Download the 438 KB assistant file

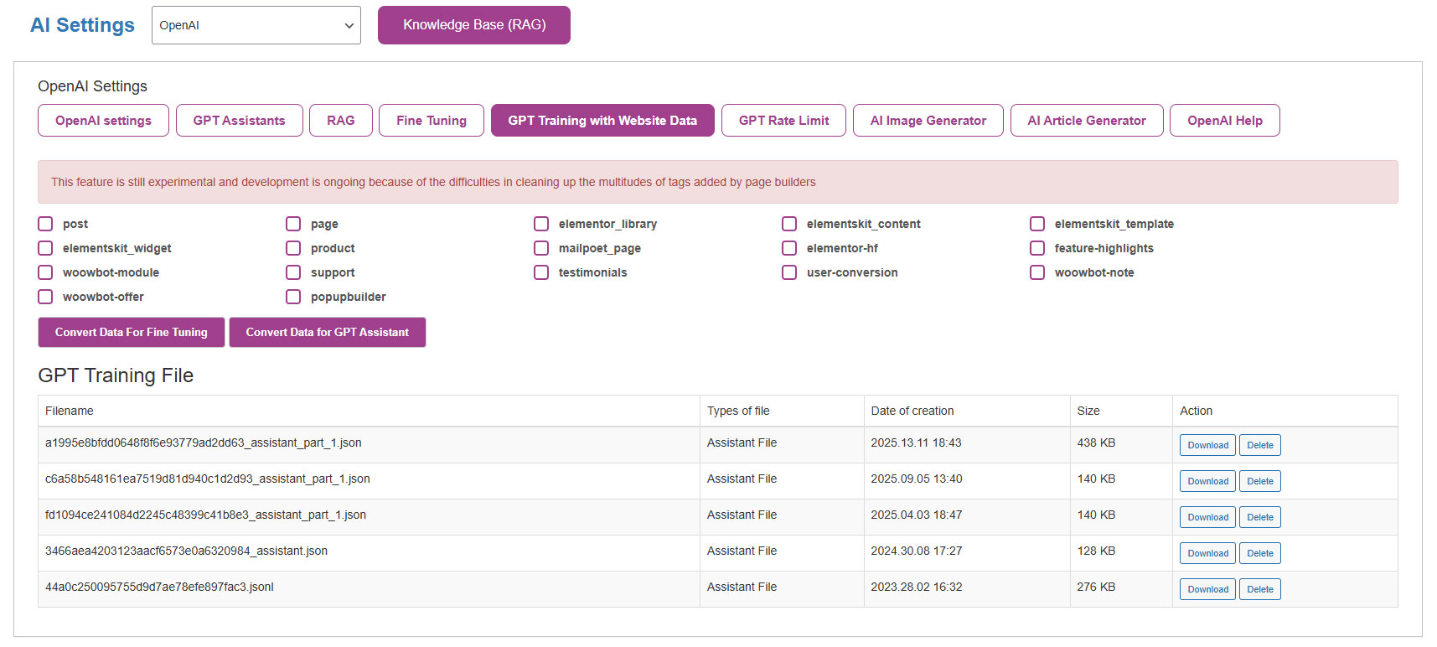coord(1207,445)
